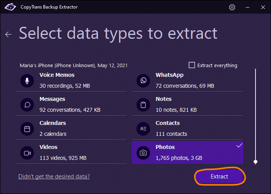Viewport: 271px width, 194px height.
Task: Click "92 conversations, 427 KB" text
Action: point(70,110)
